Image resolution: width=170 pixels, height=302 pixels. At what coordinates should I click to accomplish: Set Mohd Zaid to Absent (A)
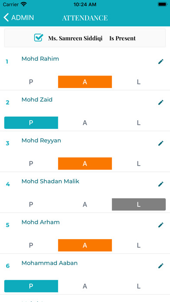pyautogui.click(x=85, y=123)
